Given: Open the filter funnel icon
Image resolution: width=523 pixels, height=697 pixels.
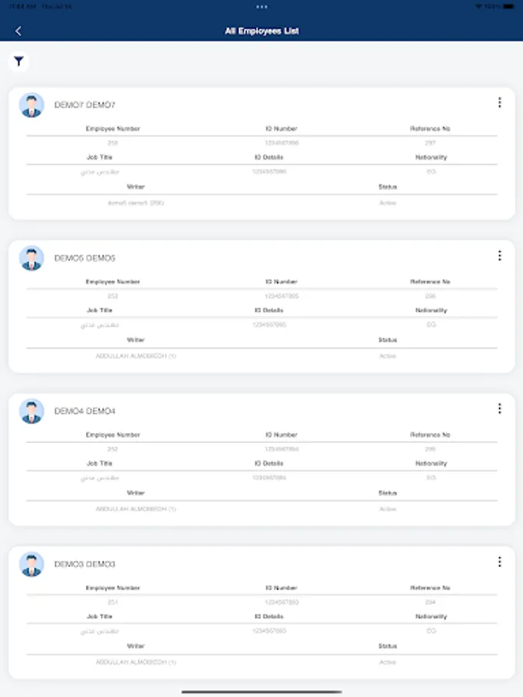Looking at the screenshot, I should pyautogui.click(x=19, y=61).
